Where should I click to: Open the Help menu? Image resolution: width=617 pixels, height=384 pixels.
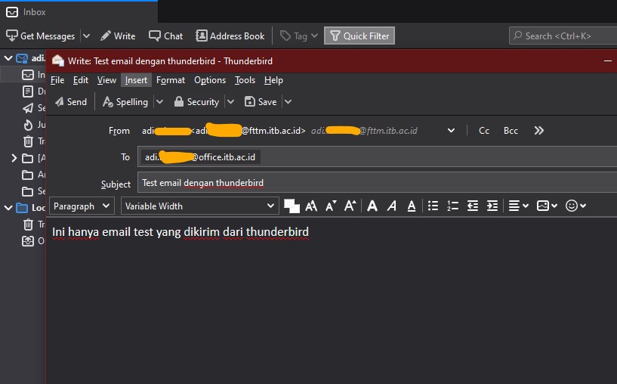[x=273, y=80]
